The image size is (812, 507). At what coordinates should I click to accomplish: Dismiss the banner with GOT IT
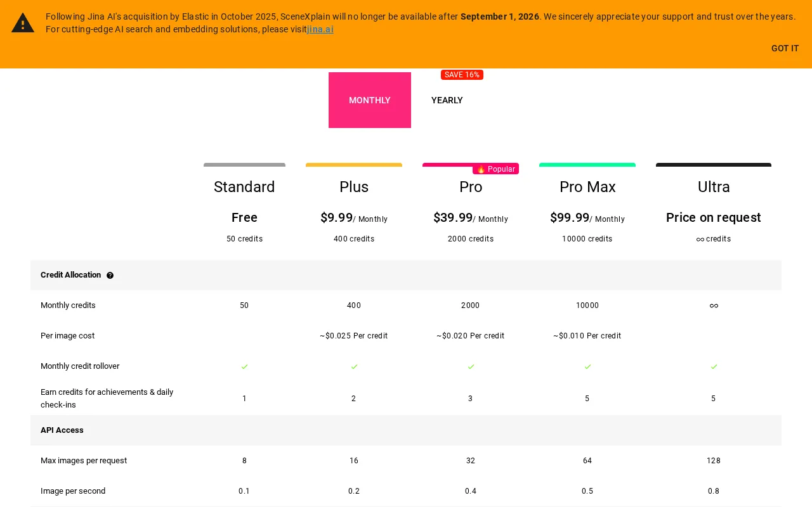click(785, 48)
